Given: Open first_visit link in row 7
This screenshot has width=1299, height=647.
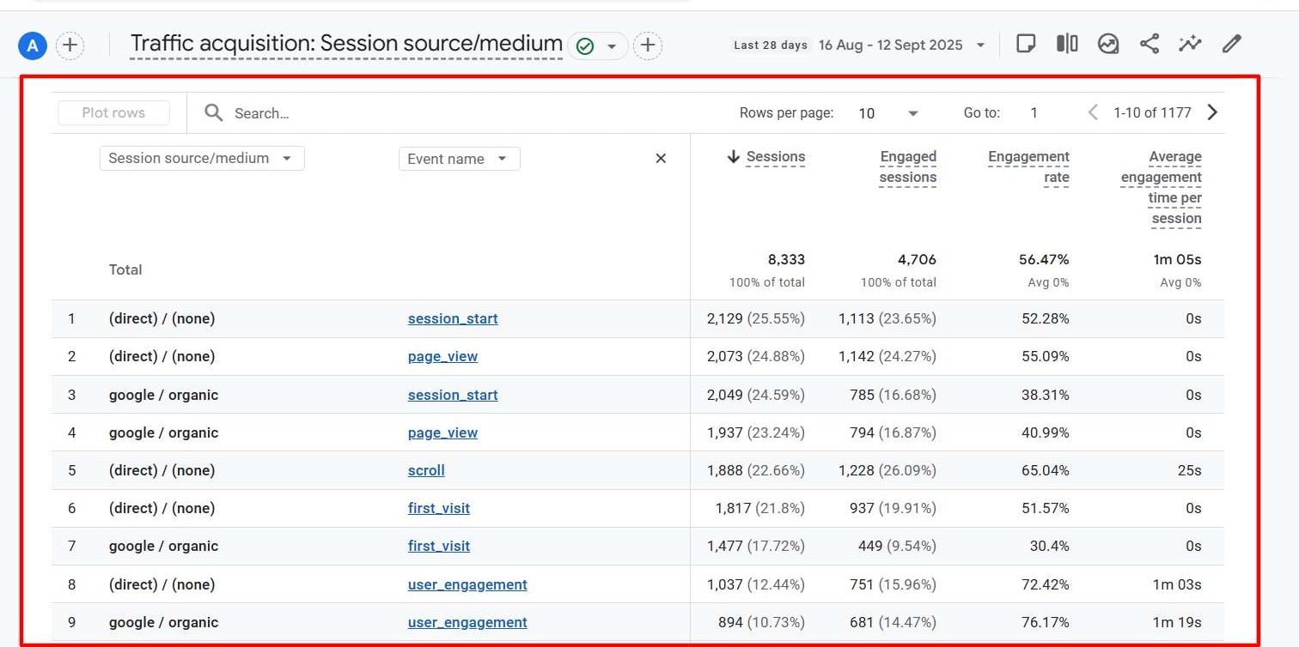Looking at the screenshot, I should pos(439,546).
